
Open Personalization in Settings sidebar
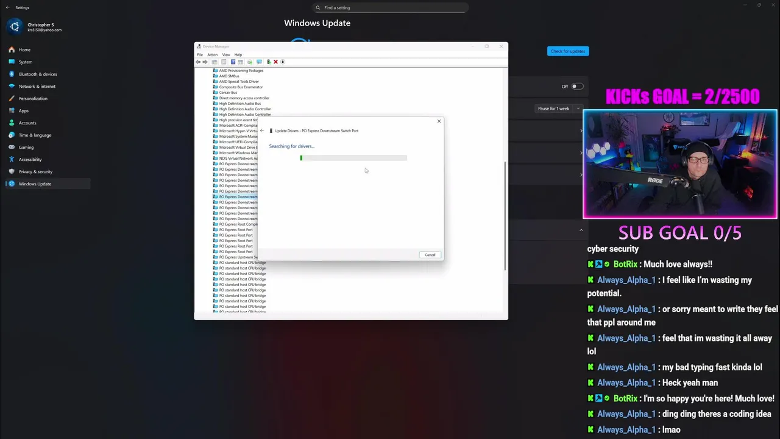tap(48, 98)
